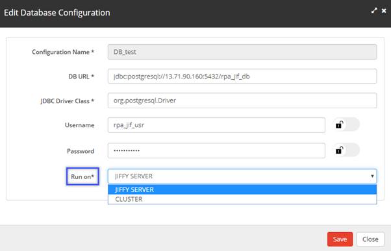391x251 pixels.
Task: Open the Run on dropdown arrow
Action: pos(372,176)
